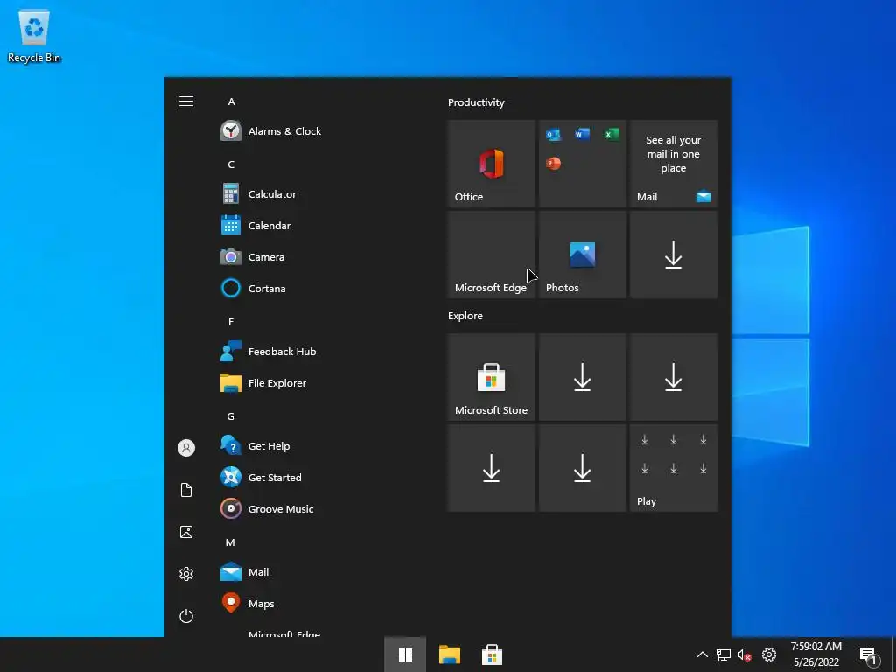This screenshot has width=896, height=672.
Task: Jump to letter C in the app list
Action: (231, 164)
